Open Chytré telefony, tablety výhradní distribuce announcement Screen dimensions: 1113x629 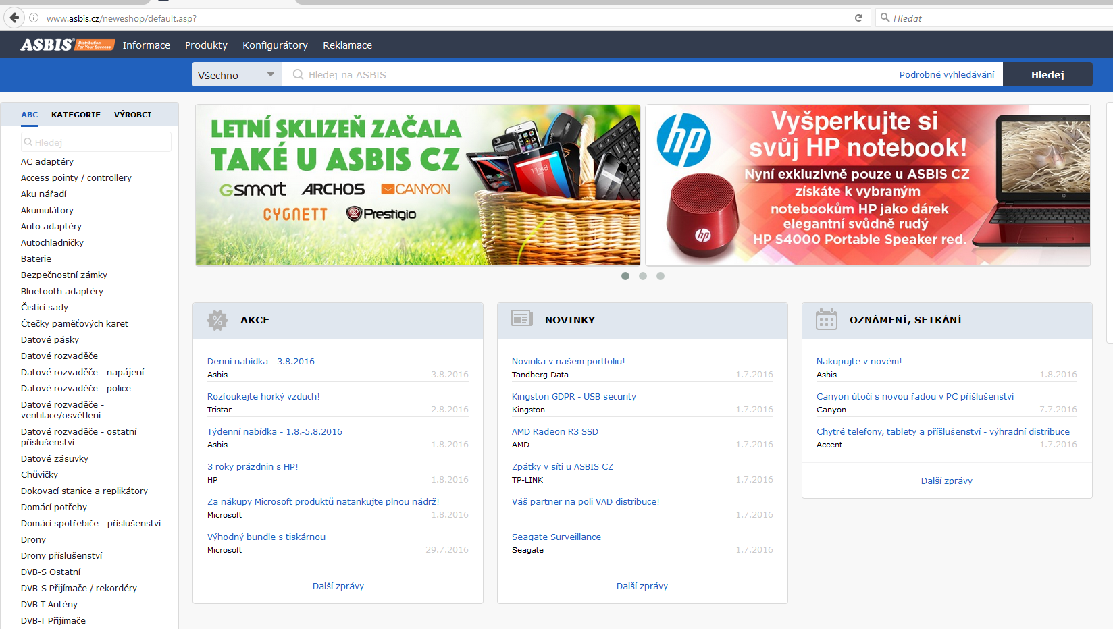pos(943,432)
